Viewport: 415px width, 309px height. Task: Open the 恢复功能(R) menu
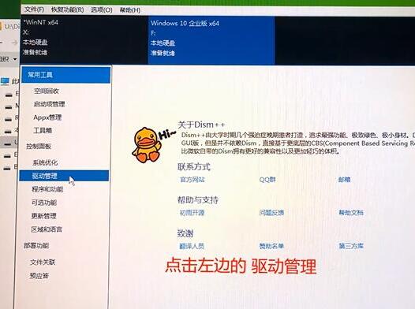click(x=67, y=9)
